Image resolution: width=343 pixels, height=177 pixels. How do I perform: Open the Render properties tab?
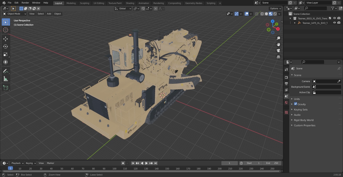pyautogui.click(x=286, y=77)
